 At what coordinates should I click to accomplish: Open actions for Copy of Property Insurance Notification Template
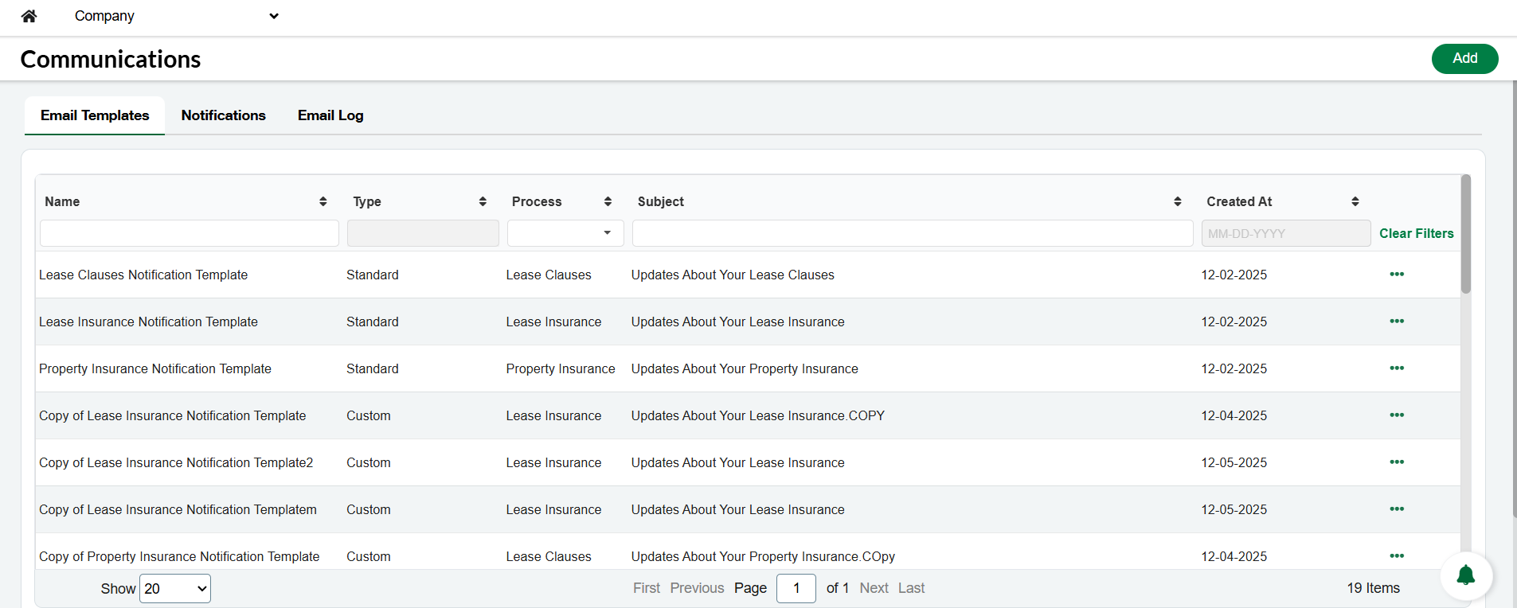1397,556
